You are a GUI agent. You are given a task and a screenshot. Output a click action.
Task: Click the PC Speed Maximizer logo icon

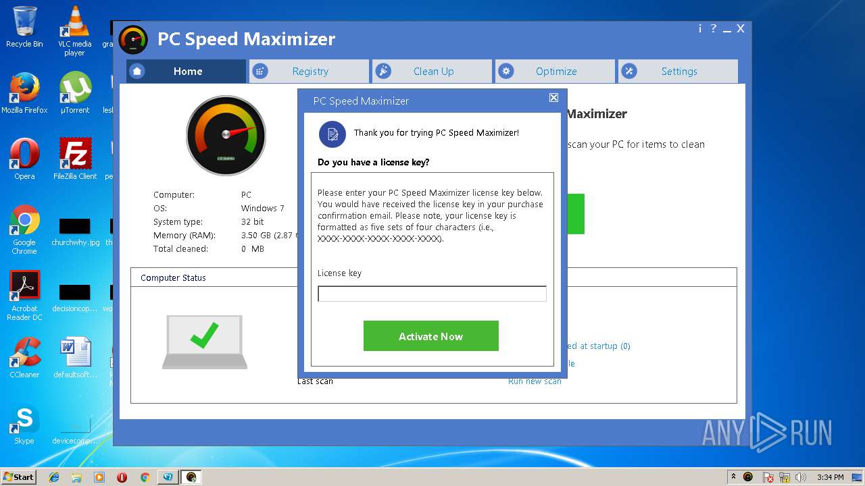pos(133,40)
